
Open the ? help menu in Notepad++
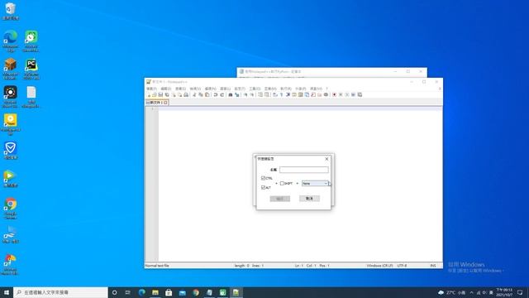tap(327, 89)
